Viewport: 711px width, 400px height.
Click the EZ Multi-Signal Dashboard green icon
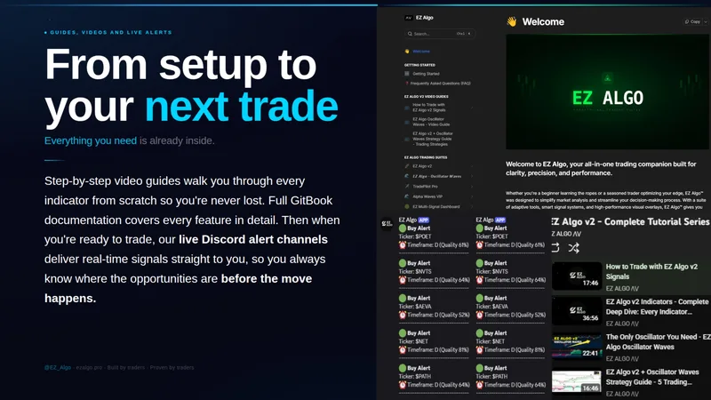[407, 206]
